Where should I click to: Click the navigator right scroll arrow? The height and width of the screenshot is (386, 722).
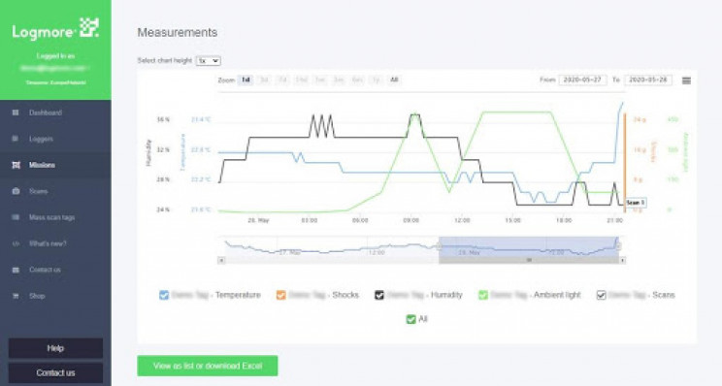(622, 260)
